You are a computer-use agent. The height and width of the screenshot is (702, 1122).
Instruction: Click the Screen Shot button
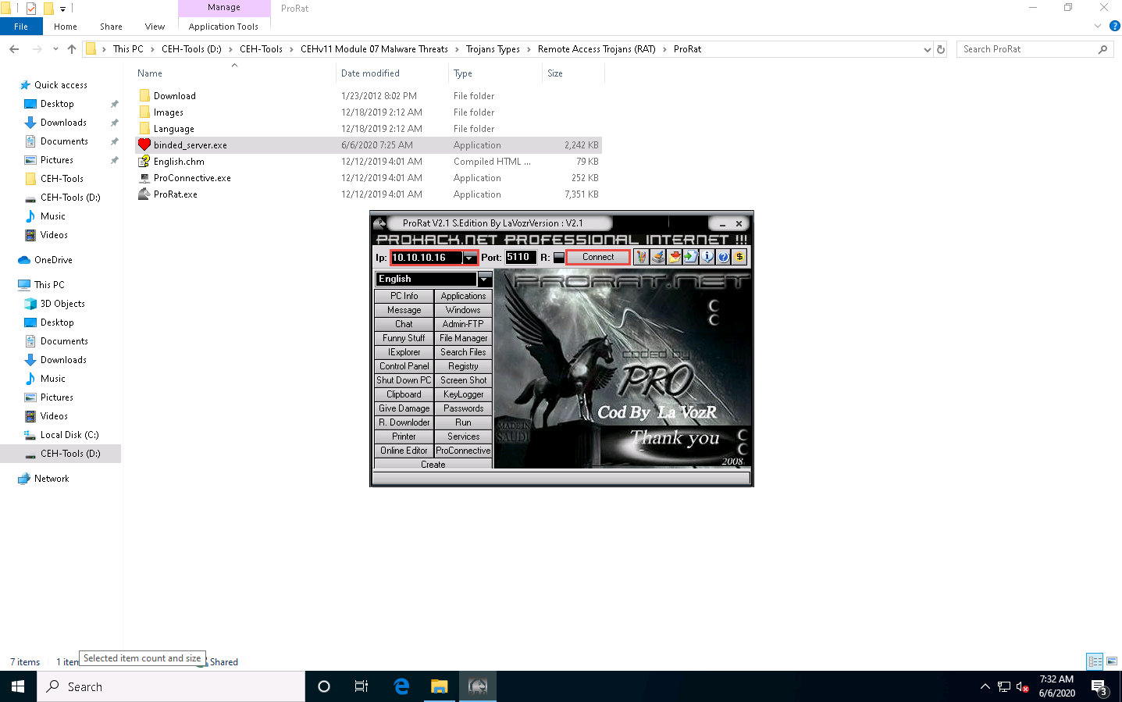point(463,380)
